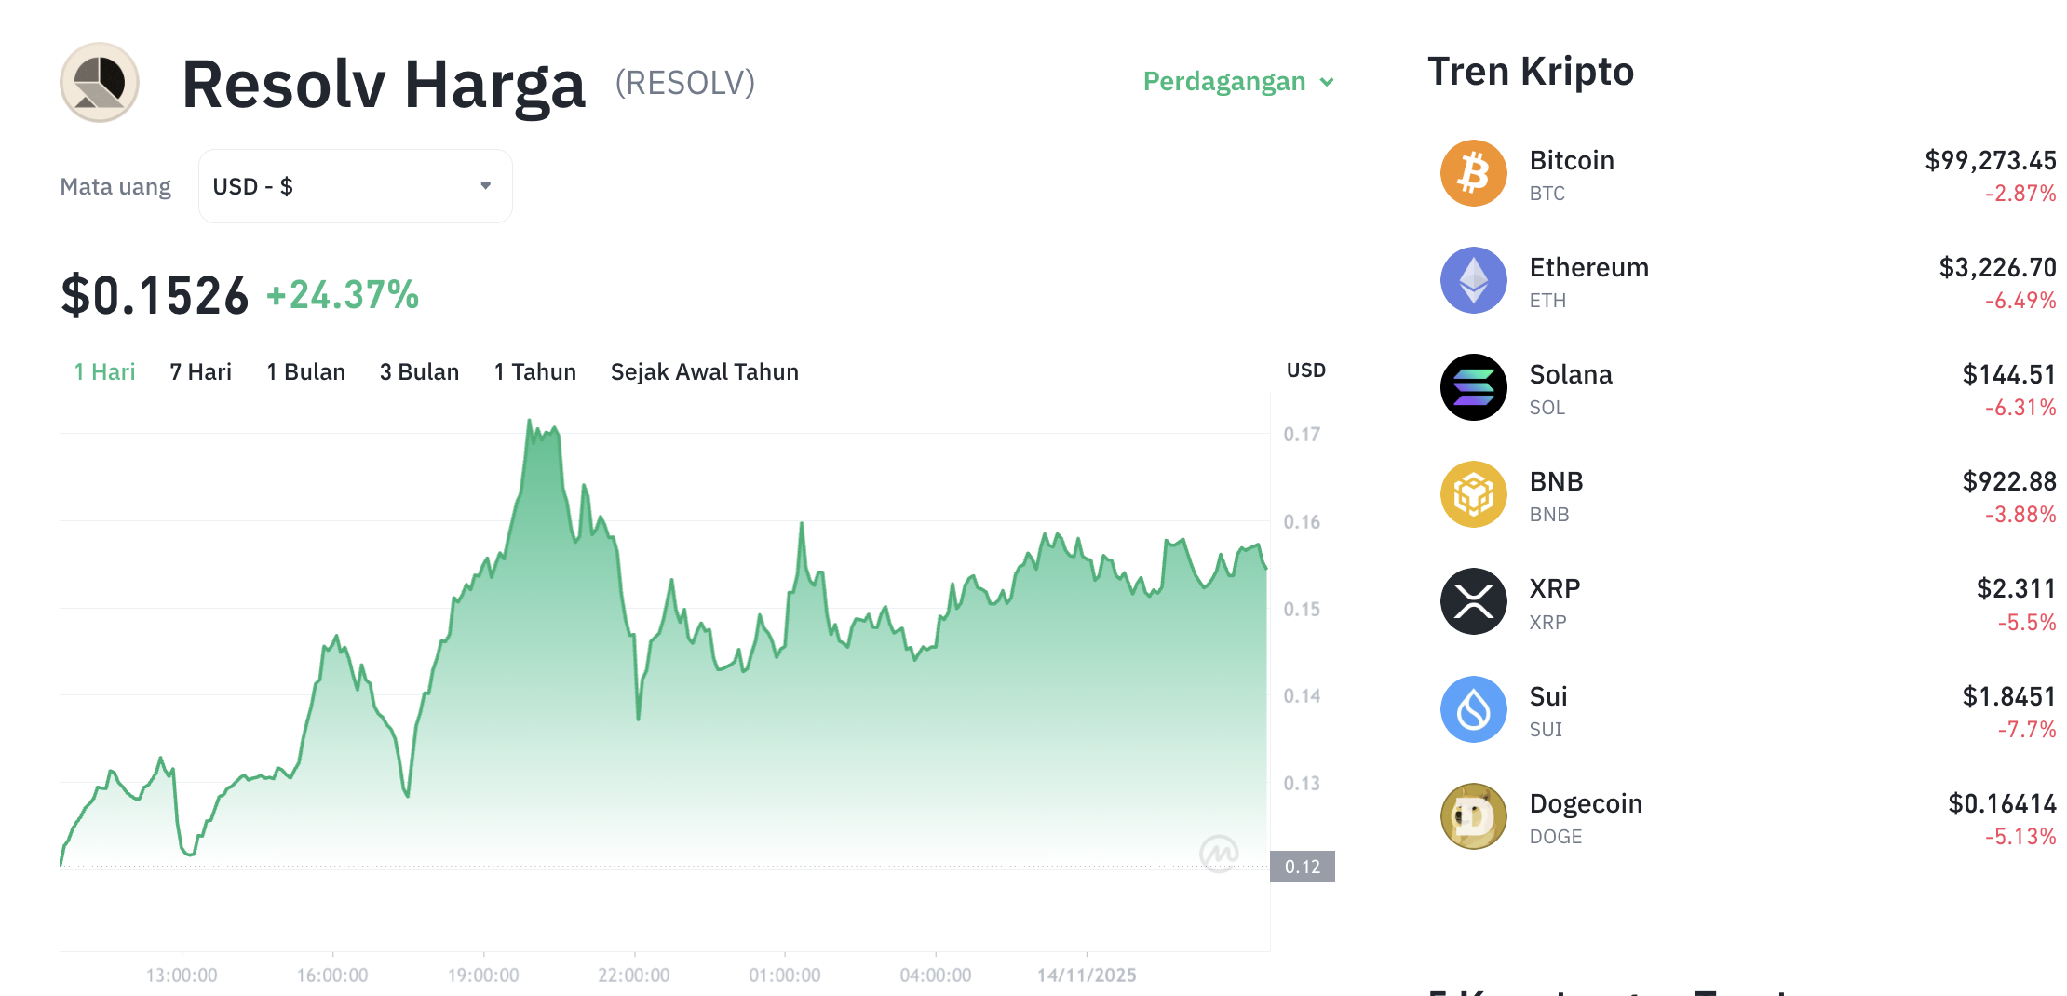Select the XRP icon
This screenshot has height=996, width=2067.
[x=1472, y=601]
